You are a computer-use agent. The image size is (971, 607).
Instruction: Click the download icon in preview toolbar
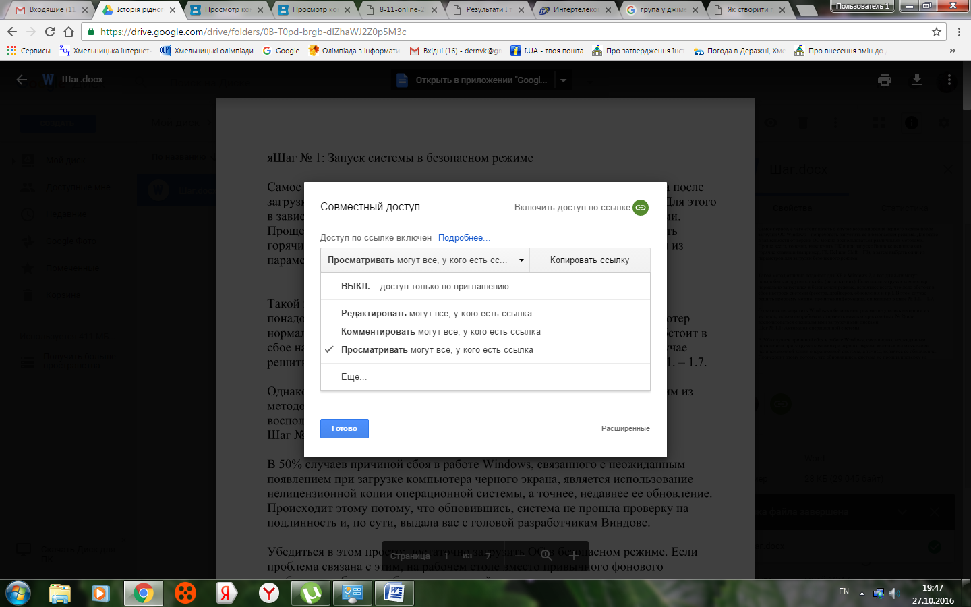[917, 80]
